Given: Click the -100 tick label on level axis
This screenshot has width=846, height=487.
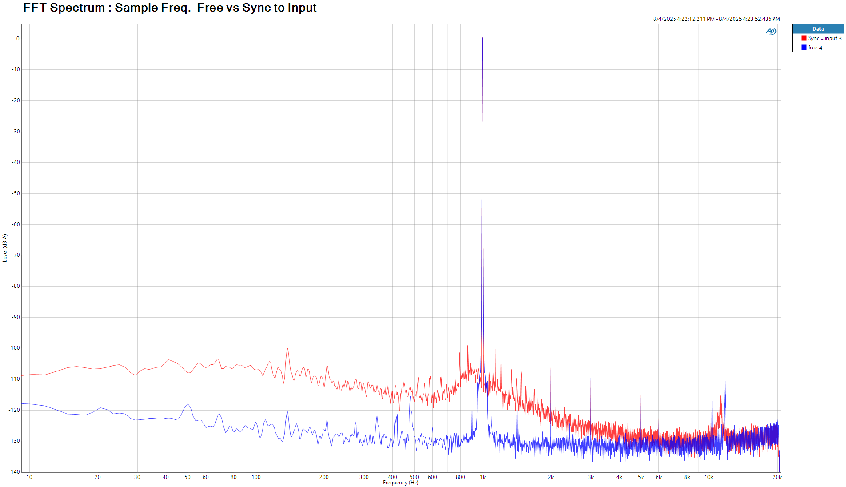Looking at the screenshot, I should [x=16, y=348].
